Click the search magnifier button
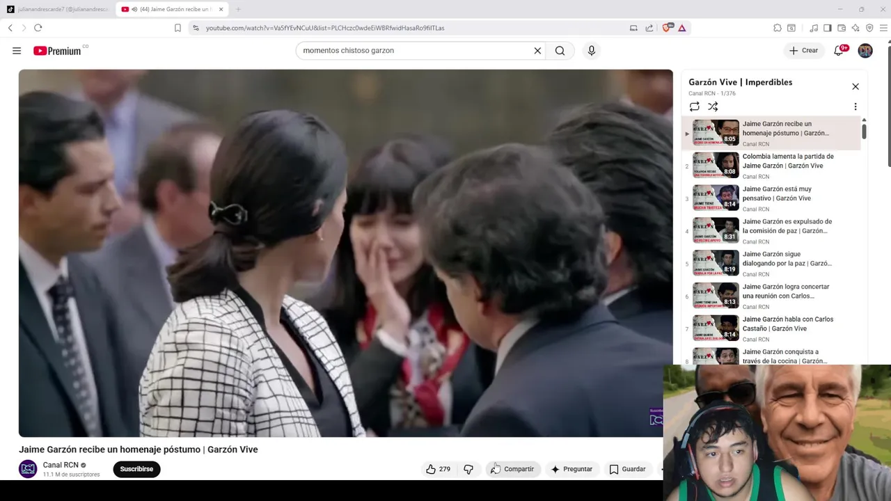891x501 pixels. coord(560,51)
